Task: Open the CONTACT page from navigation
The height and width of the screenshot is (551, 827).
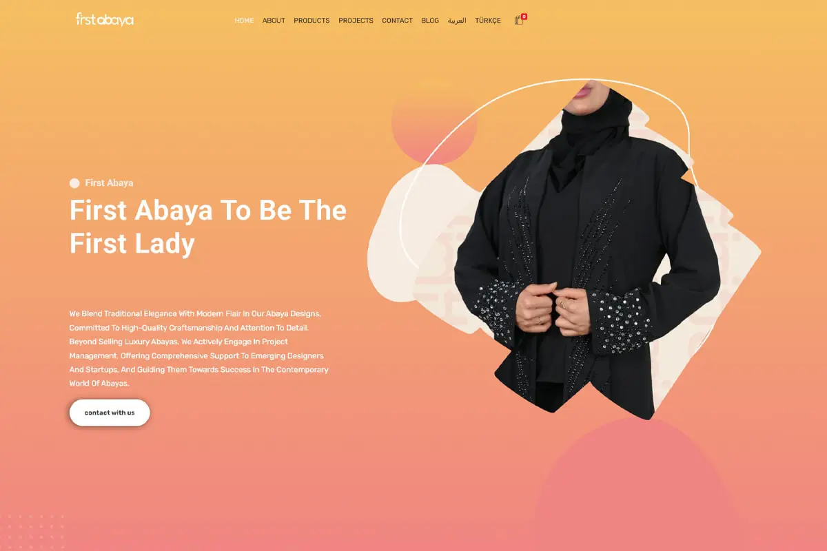Action: click(x=397, y=21)
